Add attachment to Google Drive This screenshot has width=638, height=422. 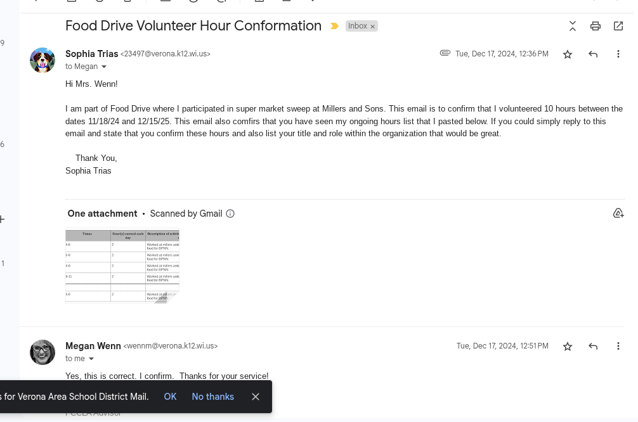tap(618, 214)
